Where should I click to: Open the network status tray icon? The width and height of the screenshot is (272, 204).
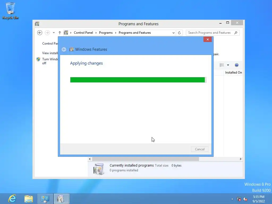coord(239,199)
